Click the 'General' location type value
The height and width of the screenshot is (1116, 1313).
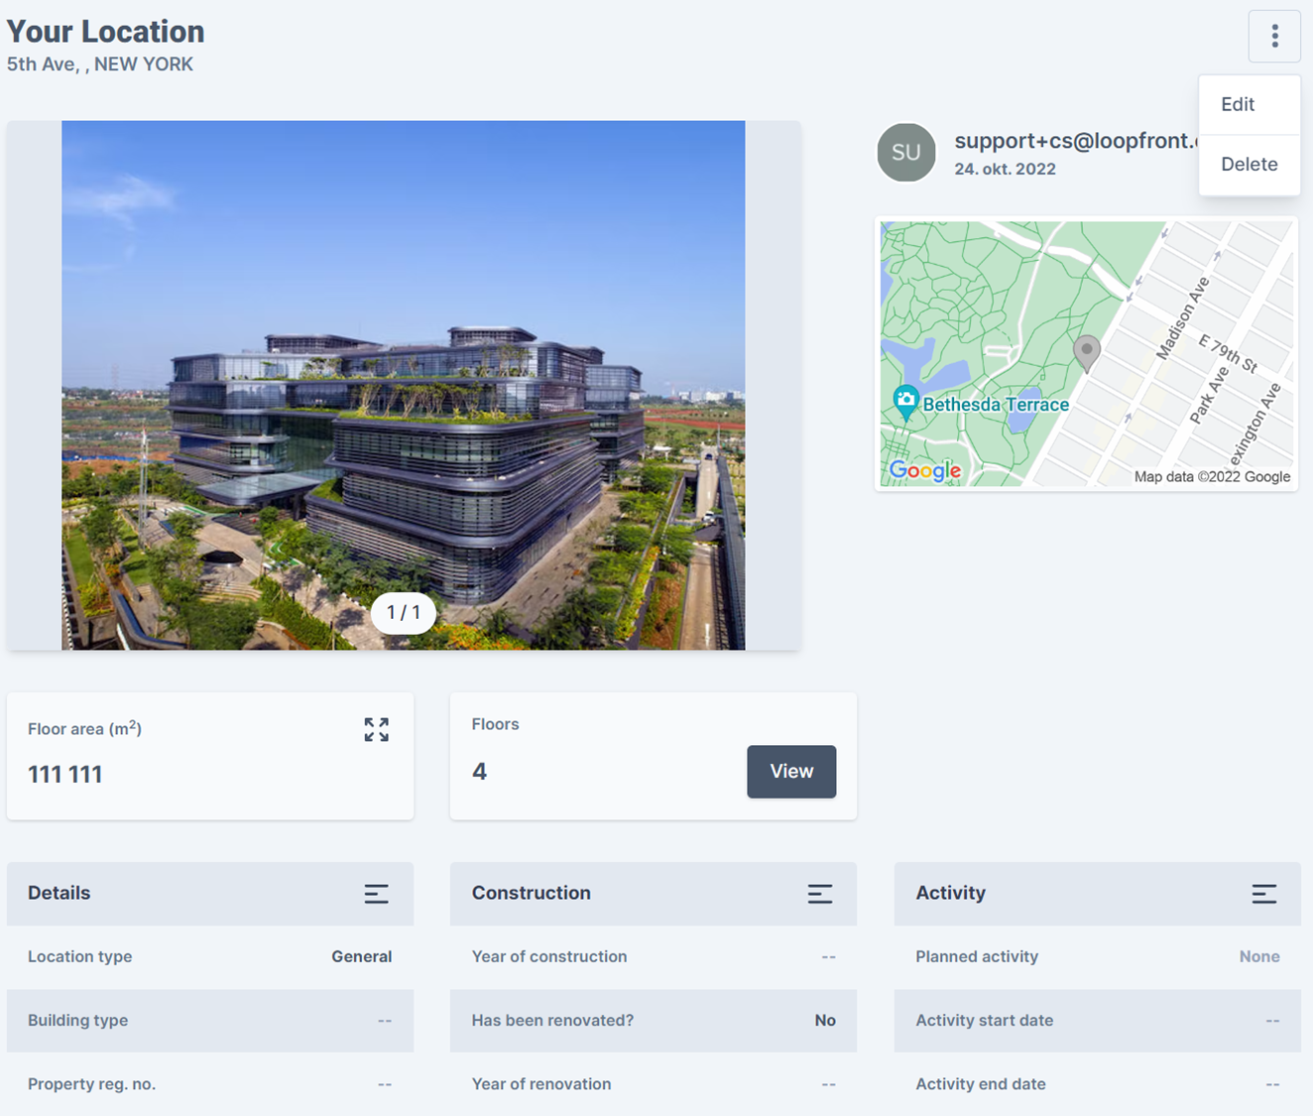[x=361, y=957]
